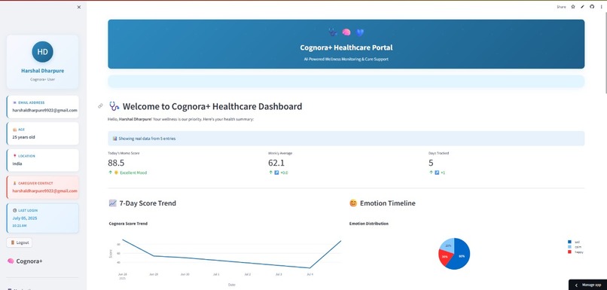Click the icon beside Caregiver Contact
The height and width of the screenshot is (290, 607).
pos(15,183)
